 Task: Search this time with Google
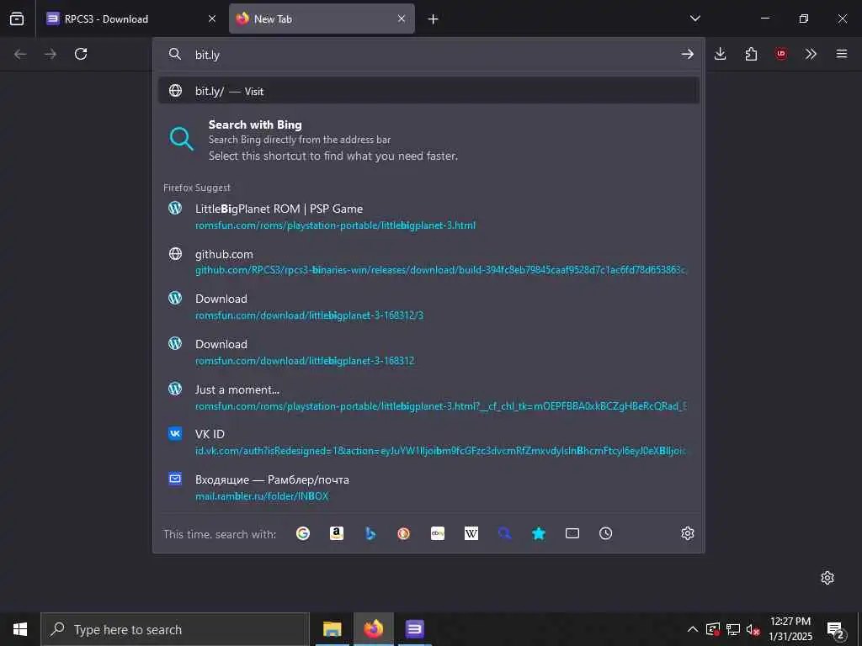coord(303,533)
